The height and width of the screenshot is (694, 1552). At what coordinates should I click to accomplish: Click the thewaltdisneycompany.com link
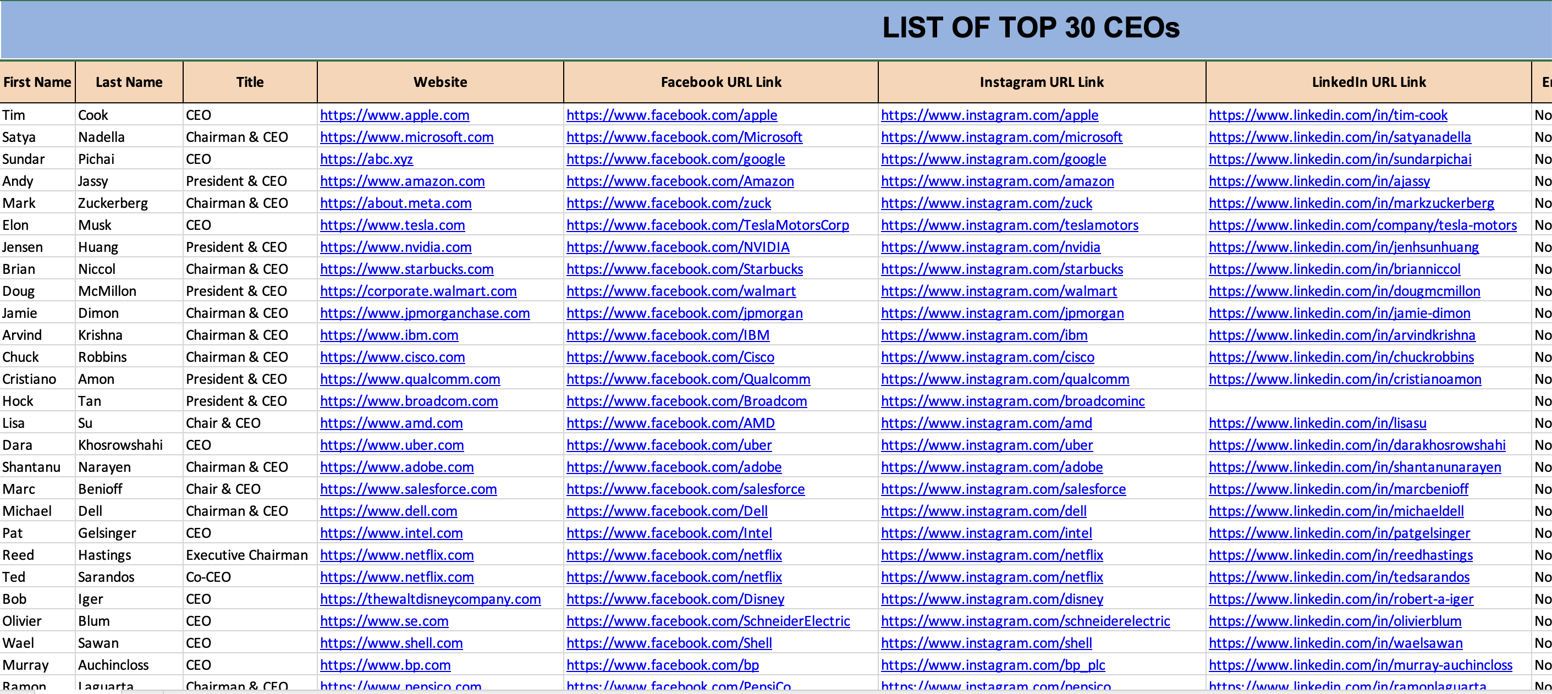point(430,599)
